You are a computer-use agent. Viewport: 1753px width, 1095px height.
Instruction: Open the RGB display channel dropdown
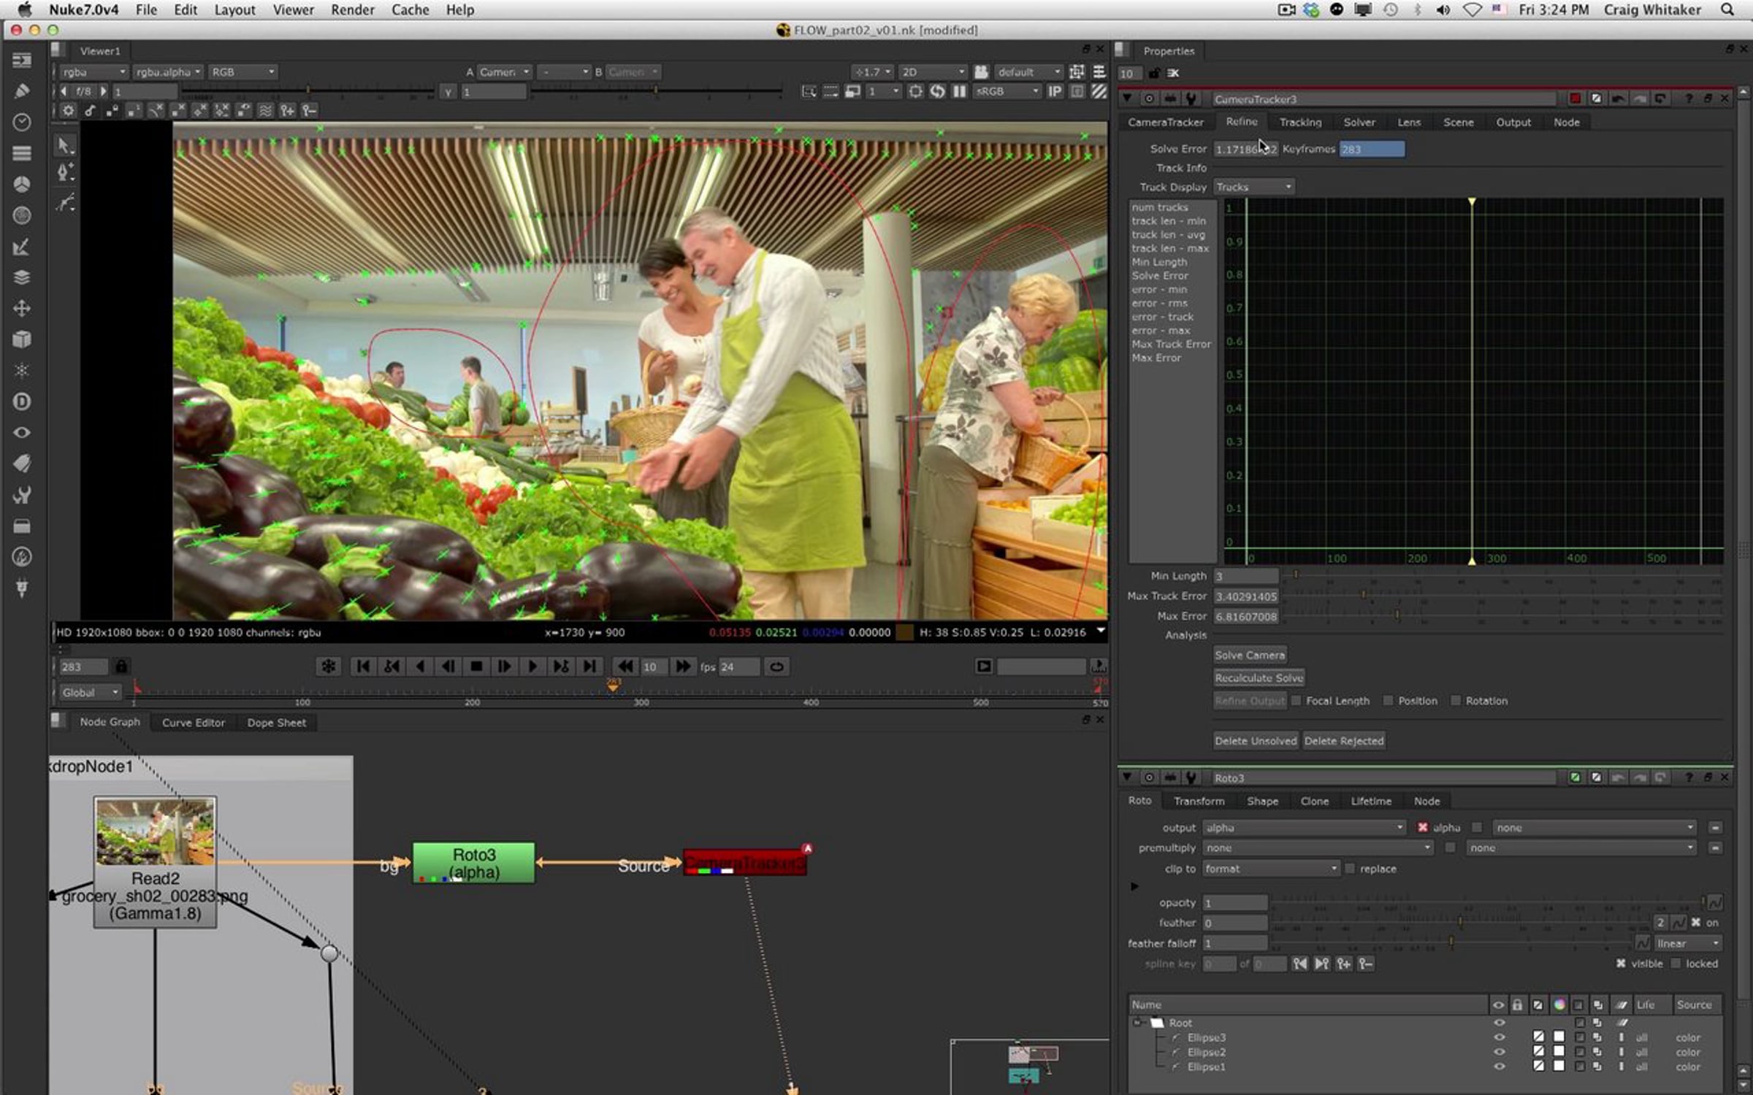[x=242, y=72]
